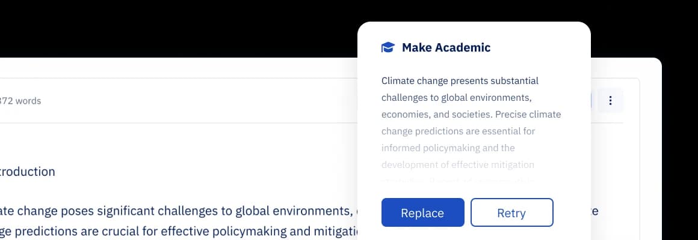Click the graduation cap icon
The width and height of the screenshot is (698, 240).
click(388, 47)
